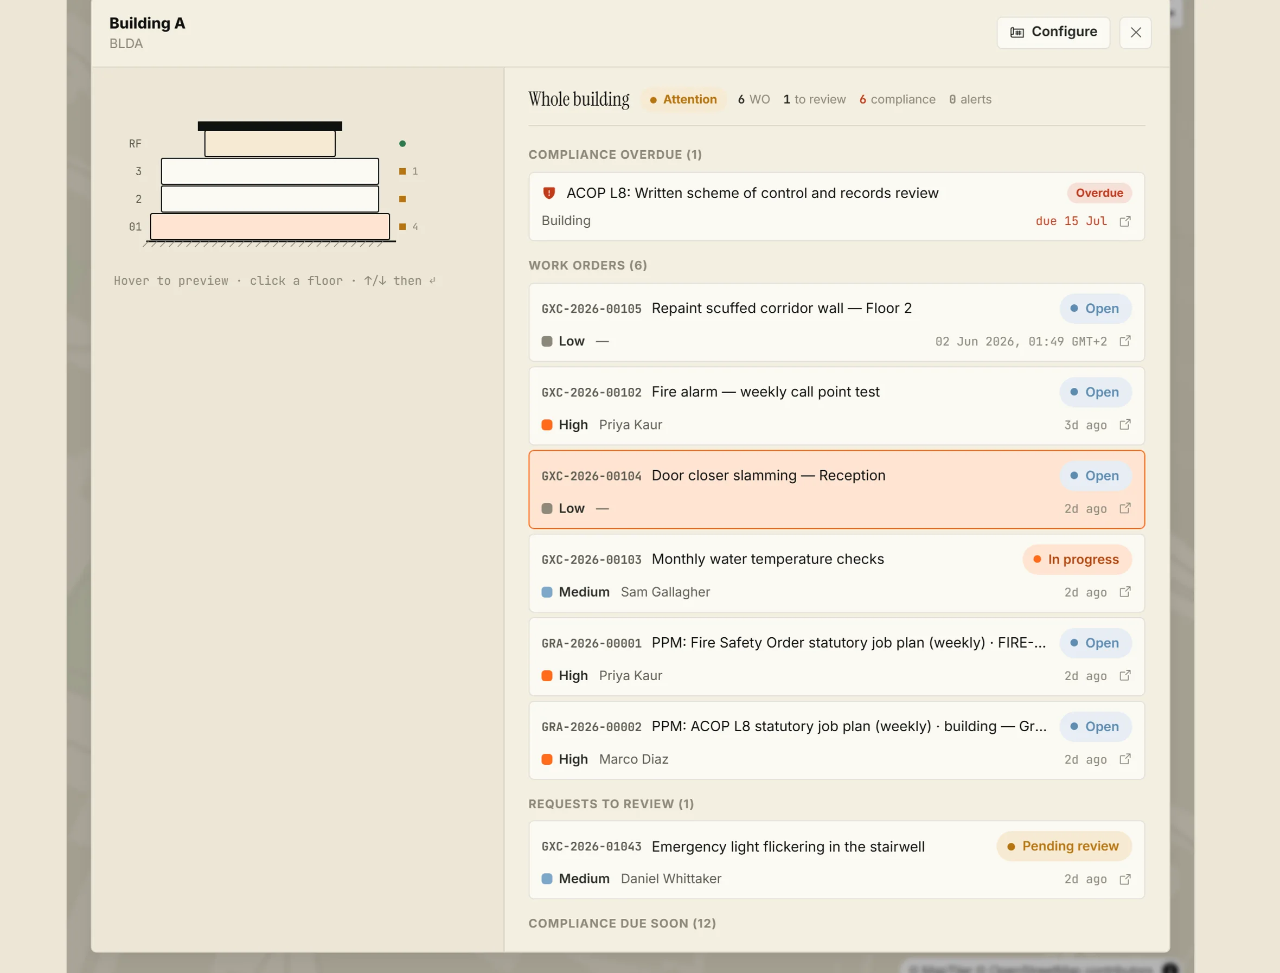Click Medium priority swatch on GXC-2026-00103

pyautogui.click(x=547, y=592)
